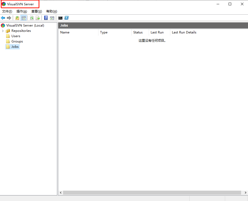Viewport: 248px width, 201px height.
Task: Click the horizontal scrollbar thumb
Action: point(152,193)
